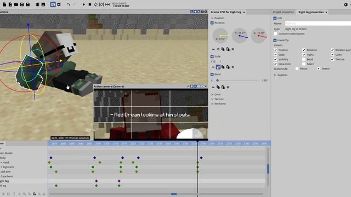
Task: Reset the bend value arrow icon
Action: click(213, 87)
